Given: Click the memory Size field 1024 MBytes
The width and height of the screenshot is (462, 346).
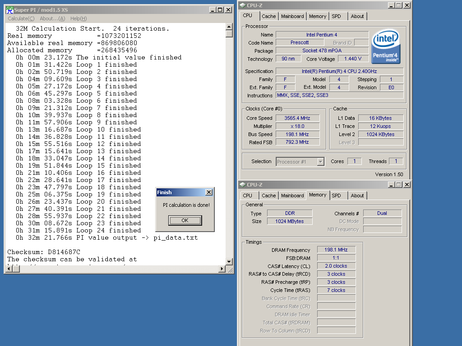Looking at the screenshot, I should tap(290, 221).
